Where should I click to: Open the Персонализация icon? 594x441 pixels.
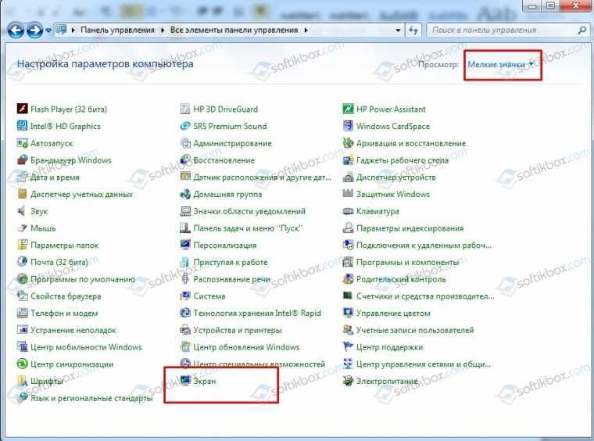pos(185,245)
